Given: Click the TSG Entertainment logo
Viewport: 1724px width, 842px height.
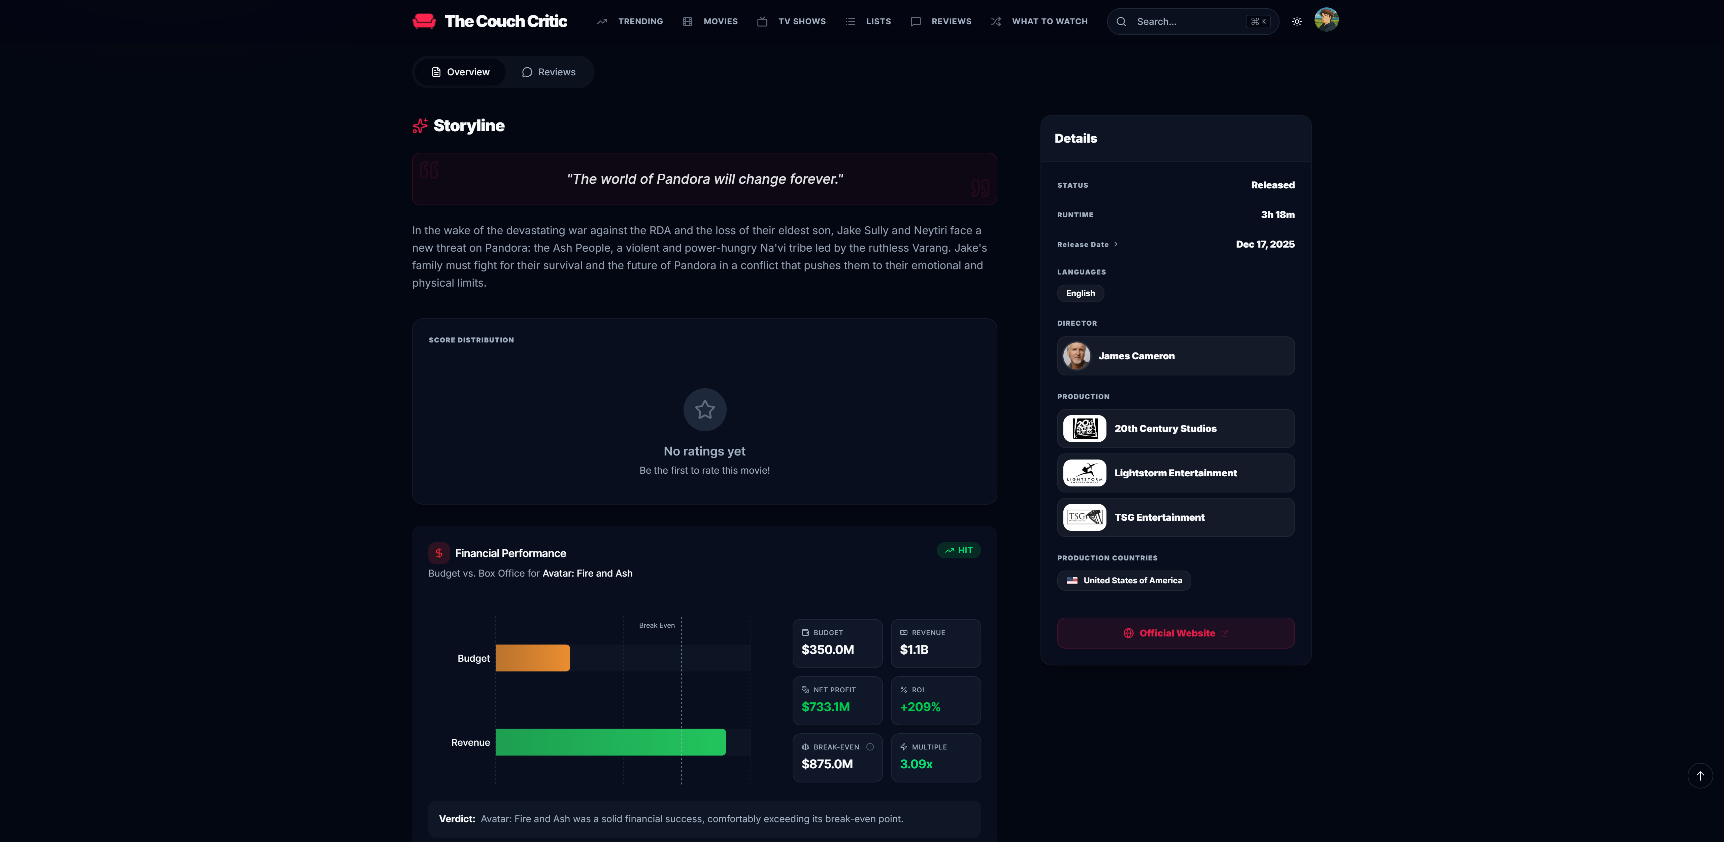Looking at the screenshot, I should coord(1084,517).
